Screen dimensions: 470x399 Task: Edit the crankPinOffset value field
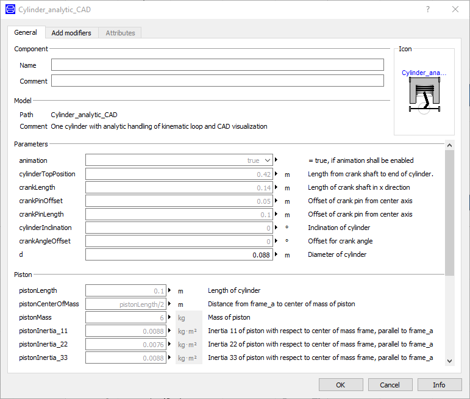(x=179, y=201)
